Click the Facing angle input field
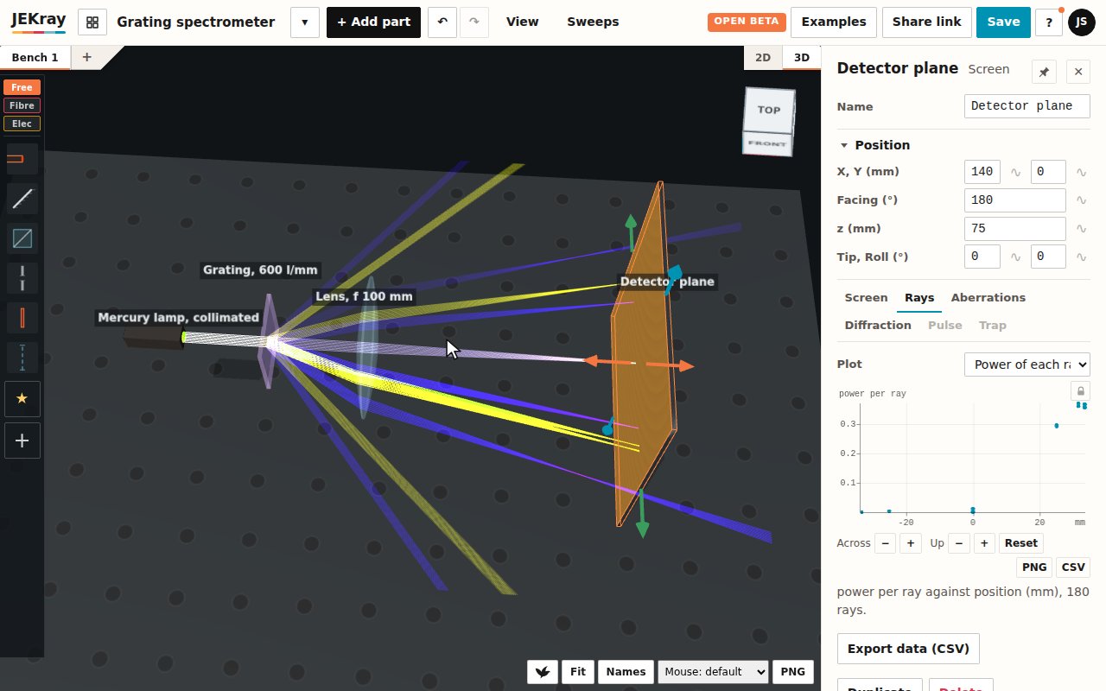Viewport: 1106px width, 691px height. click(1014, 200)
